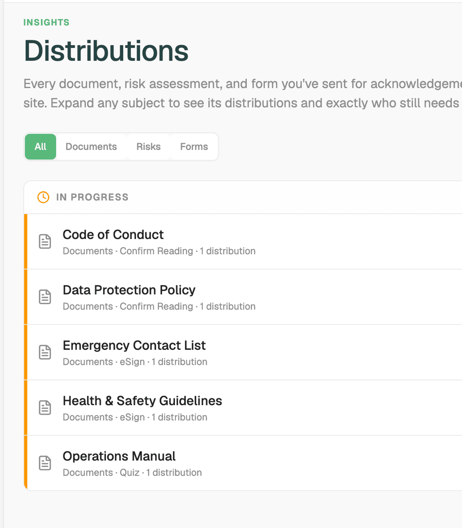Click the Data Protection Policy document icon
This screenshot has width=462, height=528.
[x=45, y=297]
